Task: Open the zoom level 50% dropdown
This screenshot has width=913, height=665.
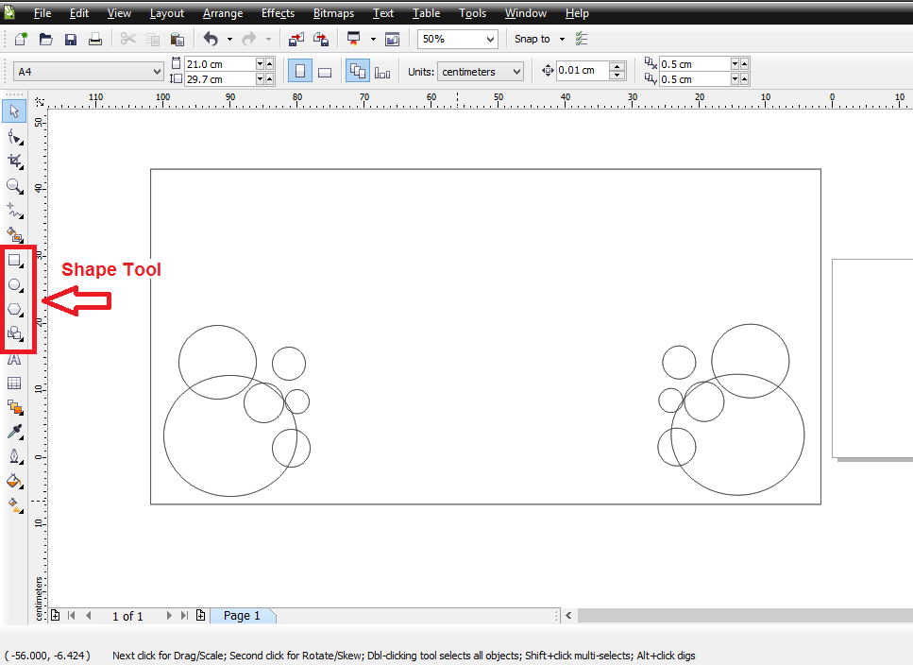Action: 490,40
